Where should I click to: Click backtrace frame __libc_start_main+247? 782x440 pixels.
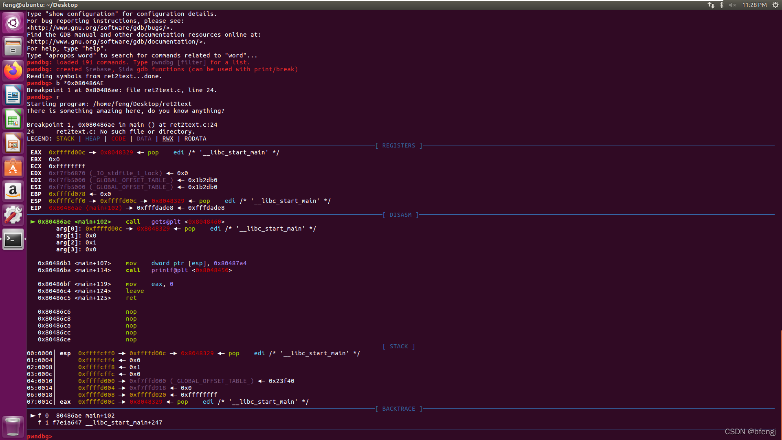pos(100,422)
